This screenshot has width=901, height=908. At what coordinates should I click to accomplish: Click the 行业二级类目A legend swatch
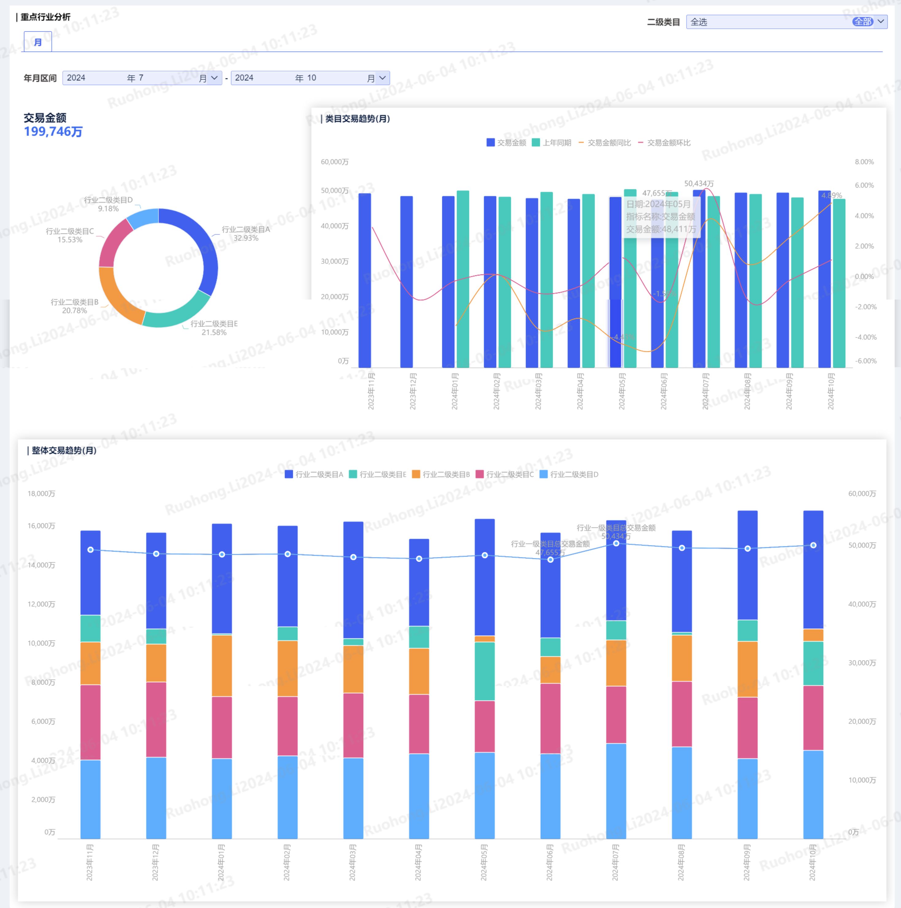(289, 474)
